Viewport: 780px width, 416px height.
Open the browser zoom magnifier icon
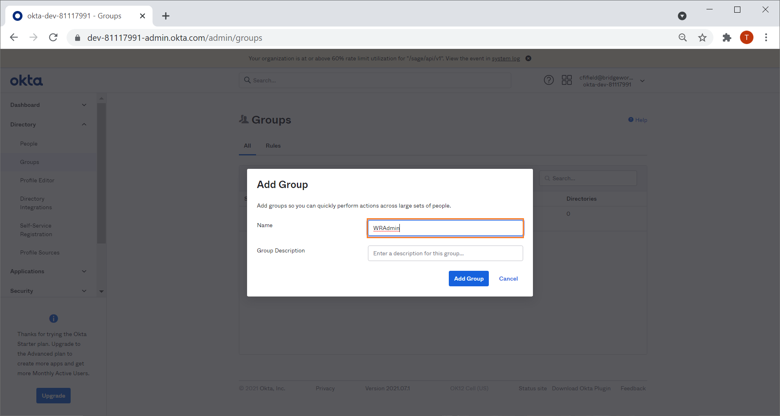tap(683, 38)
